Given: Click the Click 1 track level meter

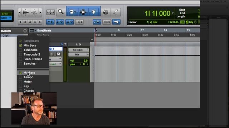Looking at the screenshot, I should point(65,64).
